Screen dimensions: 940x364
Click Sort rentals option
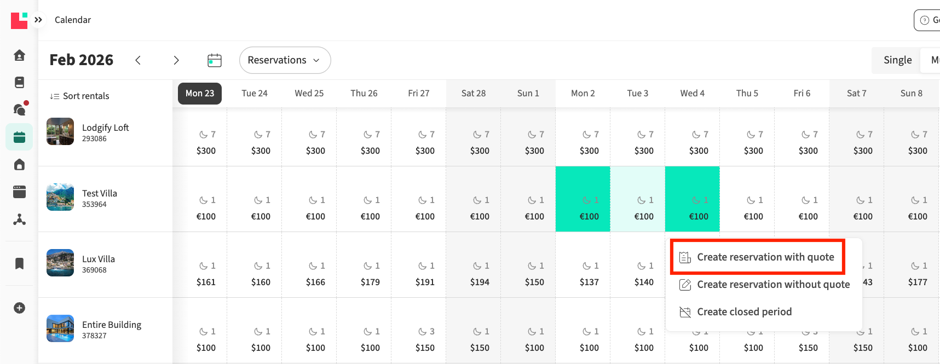[80, 96]
